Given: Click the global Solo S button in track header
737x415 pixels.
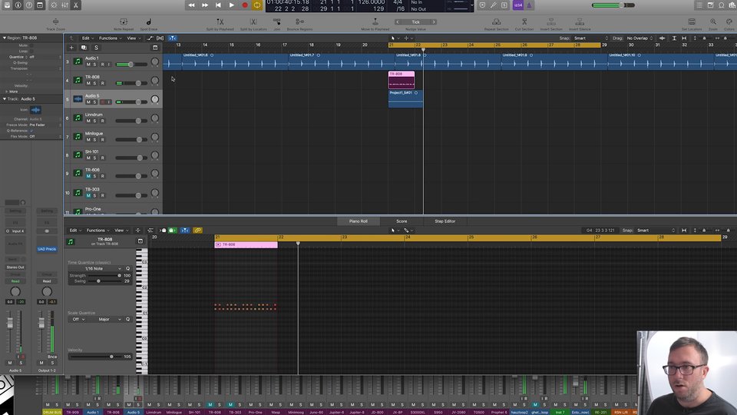Looking at the screenshot, I should (97, 48).
